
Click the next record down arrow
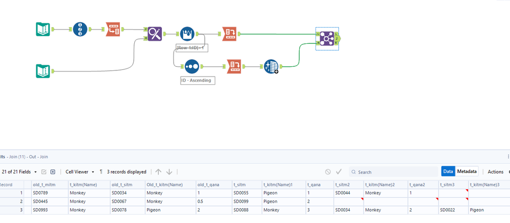(x=169, y=171)
